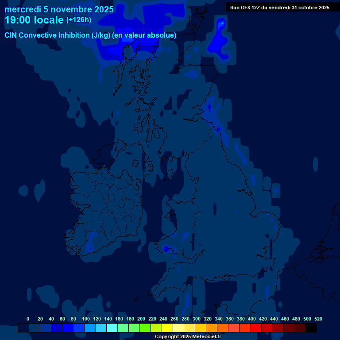Click the "CIN Convective Inhibition (J/kg)" title

point(58,35)
